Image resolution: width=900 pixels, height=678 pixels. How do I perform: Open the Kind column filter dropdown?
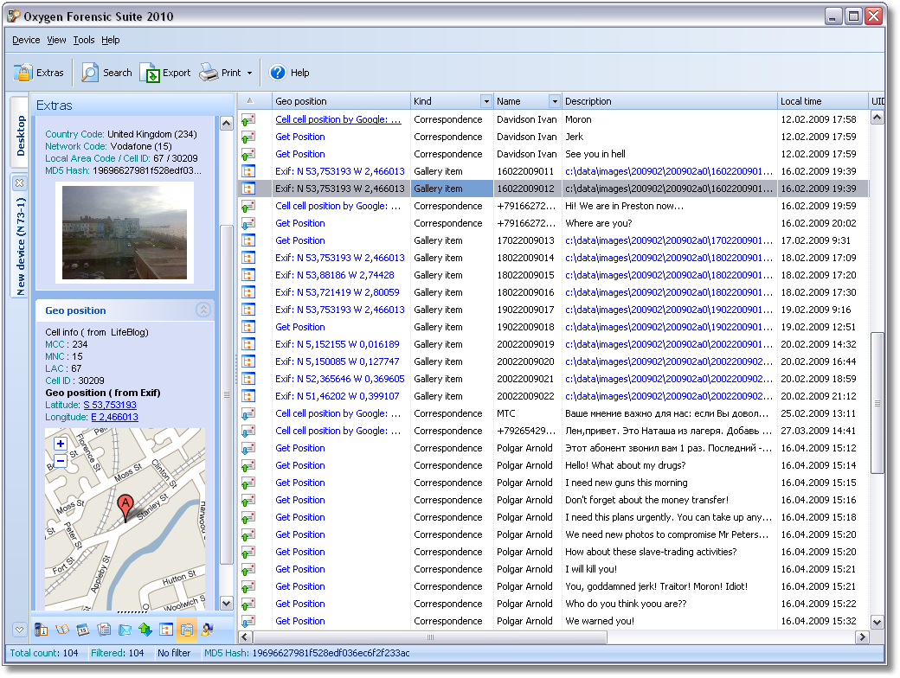(486, 102)
